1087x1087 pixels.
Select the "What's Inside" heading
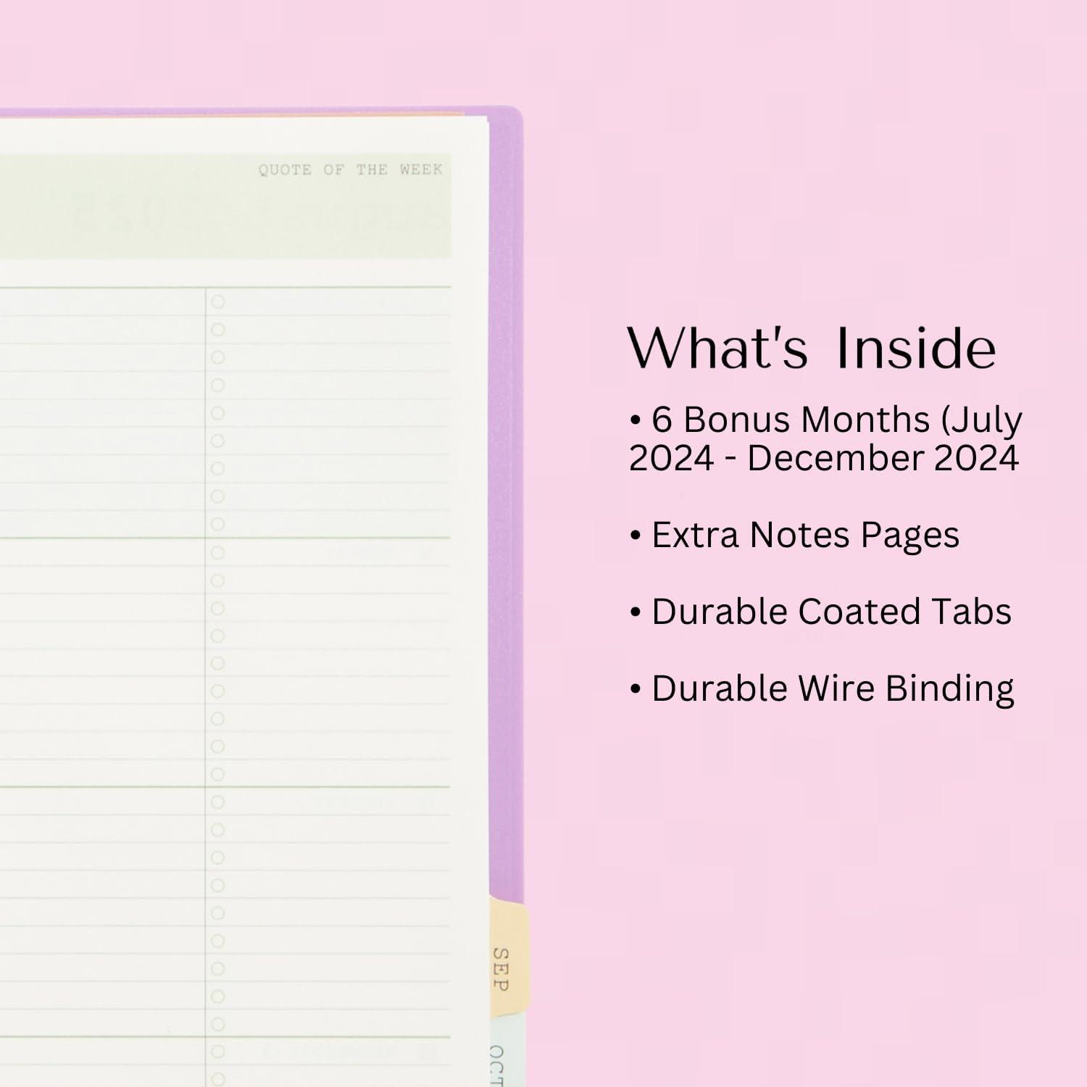coord(811,349)
